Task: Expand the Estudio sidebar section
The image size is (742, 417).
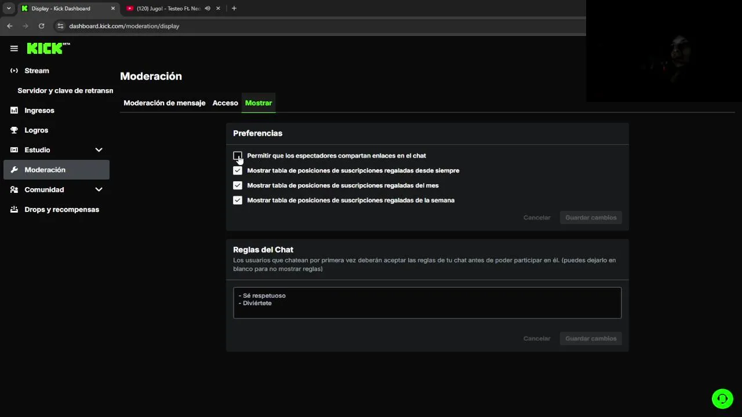Action: click(99, 150)
